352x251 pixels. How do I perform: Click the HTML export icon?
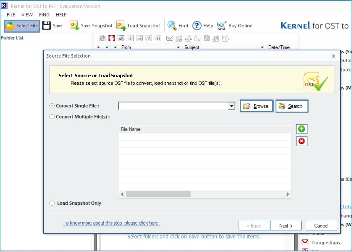click(x=216, y=38)
